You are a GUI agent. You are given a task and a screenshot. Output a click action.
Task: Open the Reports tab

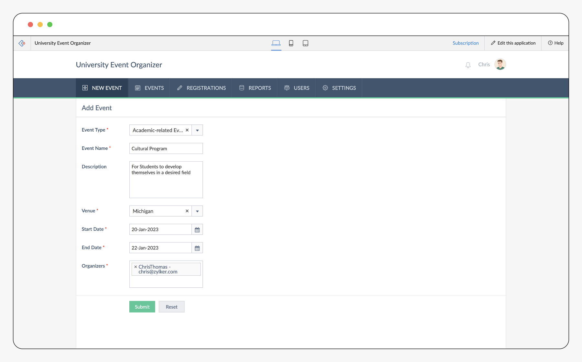(x=255, y=88)
